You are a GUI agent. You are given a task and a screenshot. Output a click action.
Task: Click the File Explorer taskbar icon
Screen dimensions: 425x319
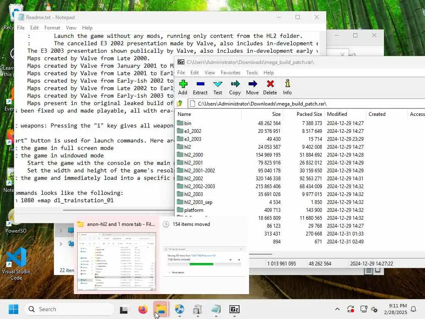coord(161,309)
